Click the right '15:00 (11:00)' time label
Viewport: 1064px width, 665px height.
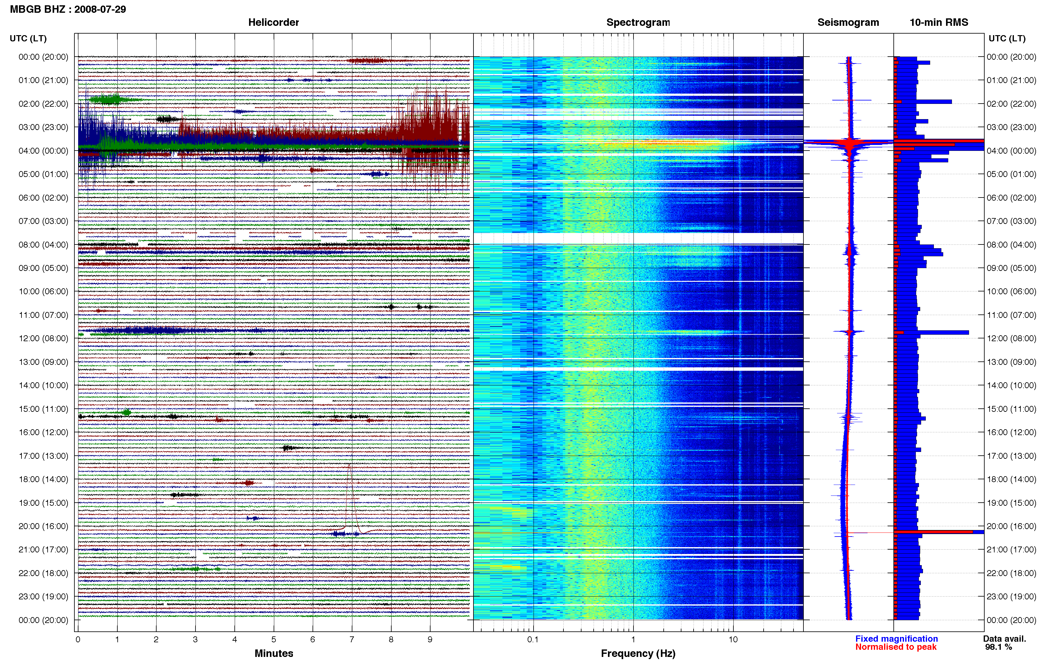(x=1011, y=409)
